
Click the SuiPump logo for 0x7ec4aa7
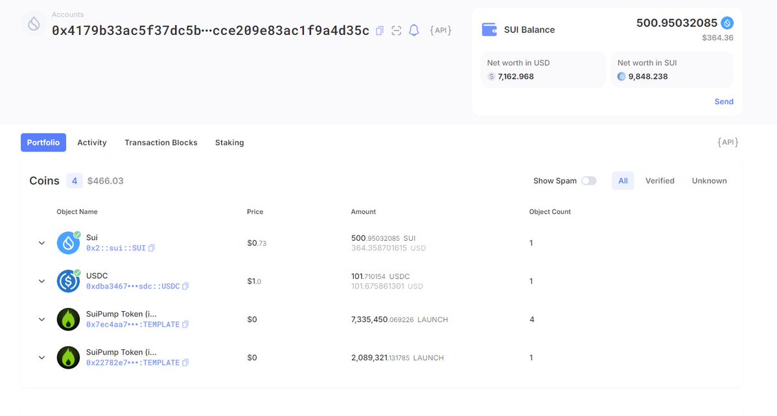tap(69, 320)
